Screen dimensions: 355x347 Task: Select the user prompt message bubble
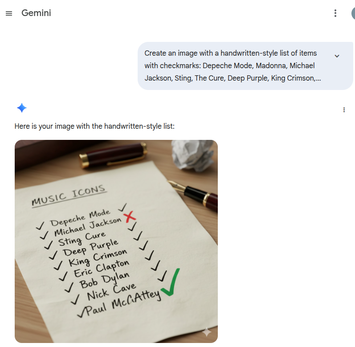point(245,66)
